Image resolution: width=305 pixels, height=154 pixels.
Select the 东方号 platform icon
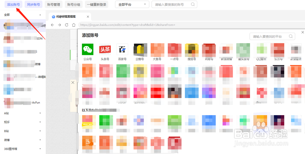click(x=277, y=50)
